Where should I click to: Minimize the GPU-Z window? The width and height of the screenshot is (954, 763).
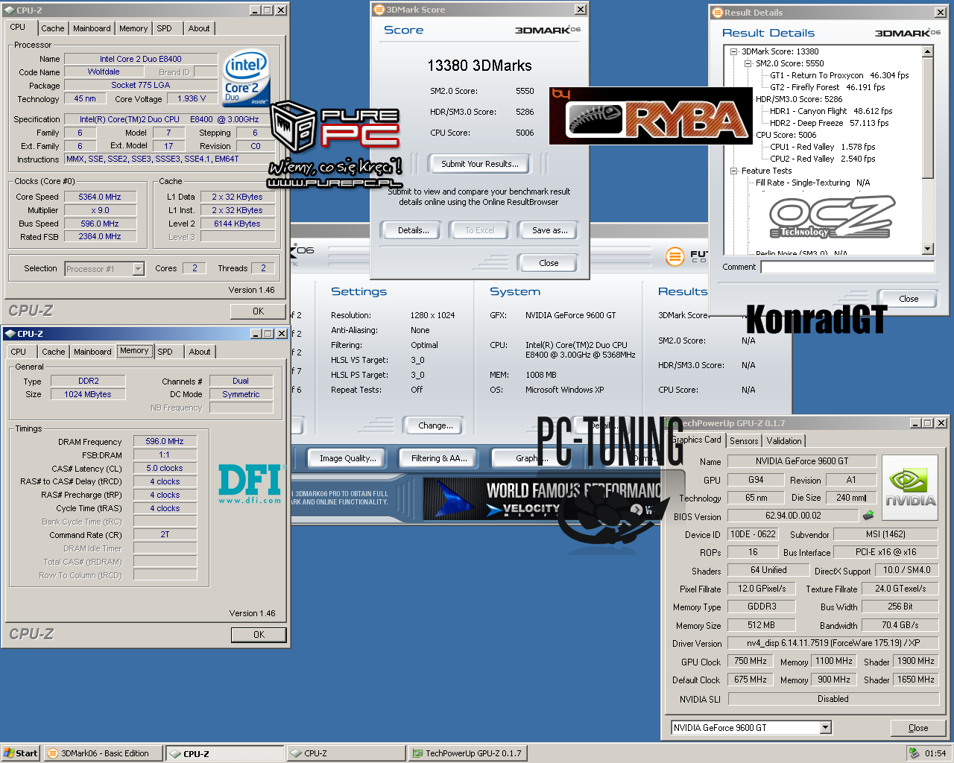(x=916, y=423)
